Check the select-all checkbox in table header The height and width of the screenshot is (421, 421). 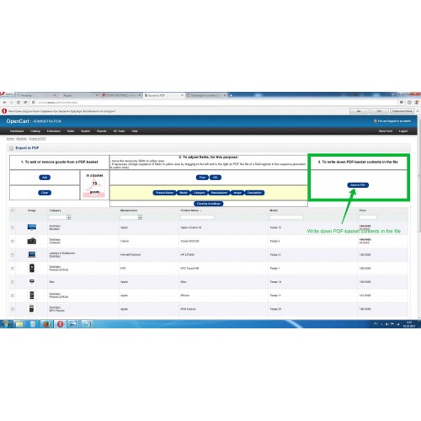13,210
